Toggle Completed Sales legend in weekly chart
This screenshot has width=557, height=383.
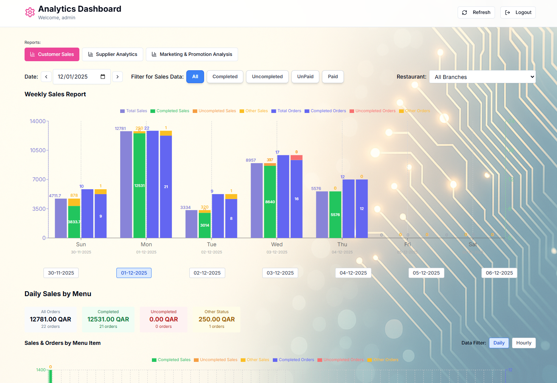pyautogui.click(x=170, y=111)
